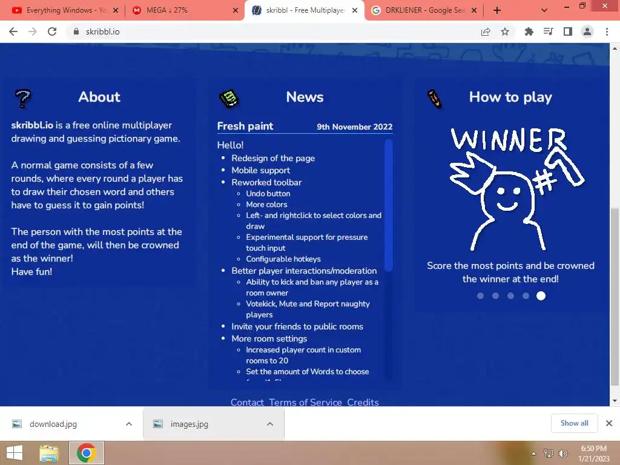
Task: Click the page vertical scrollbar thumb
Action: click(615, 297)
